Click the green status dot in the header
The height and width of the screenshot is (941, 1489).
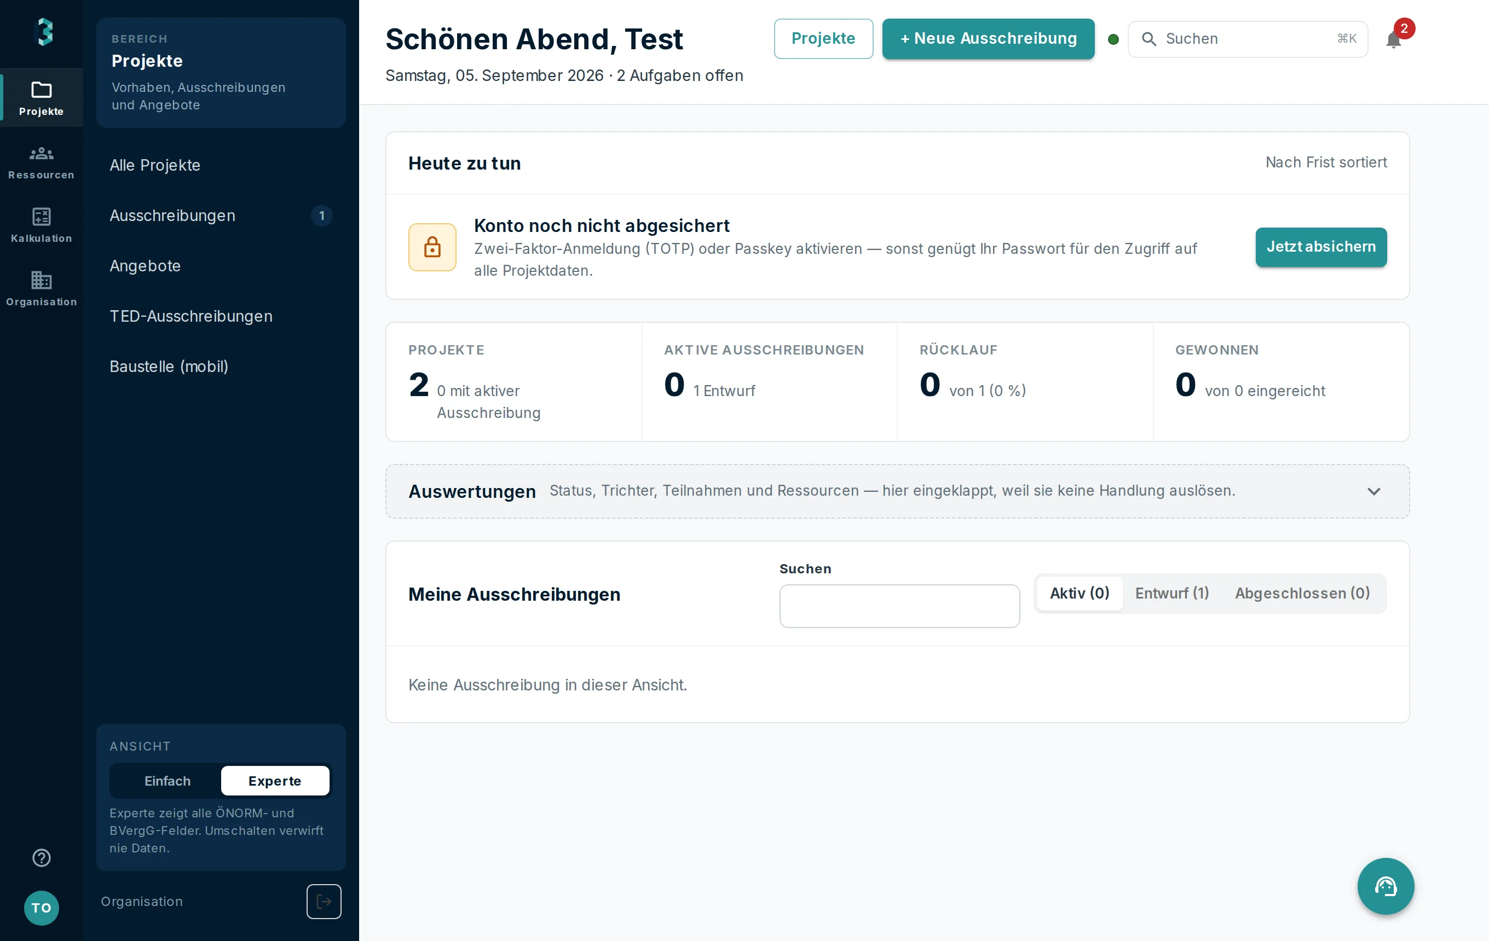pos(1113,39)
